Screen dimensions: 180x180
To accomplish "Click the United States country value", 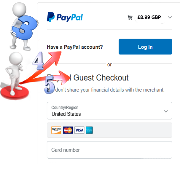I will (x=66, y=114).
